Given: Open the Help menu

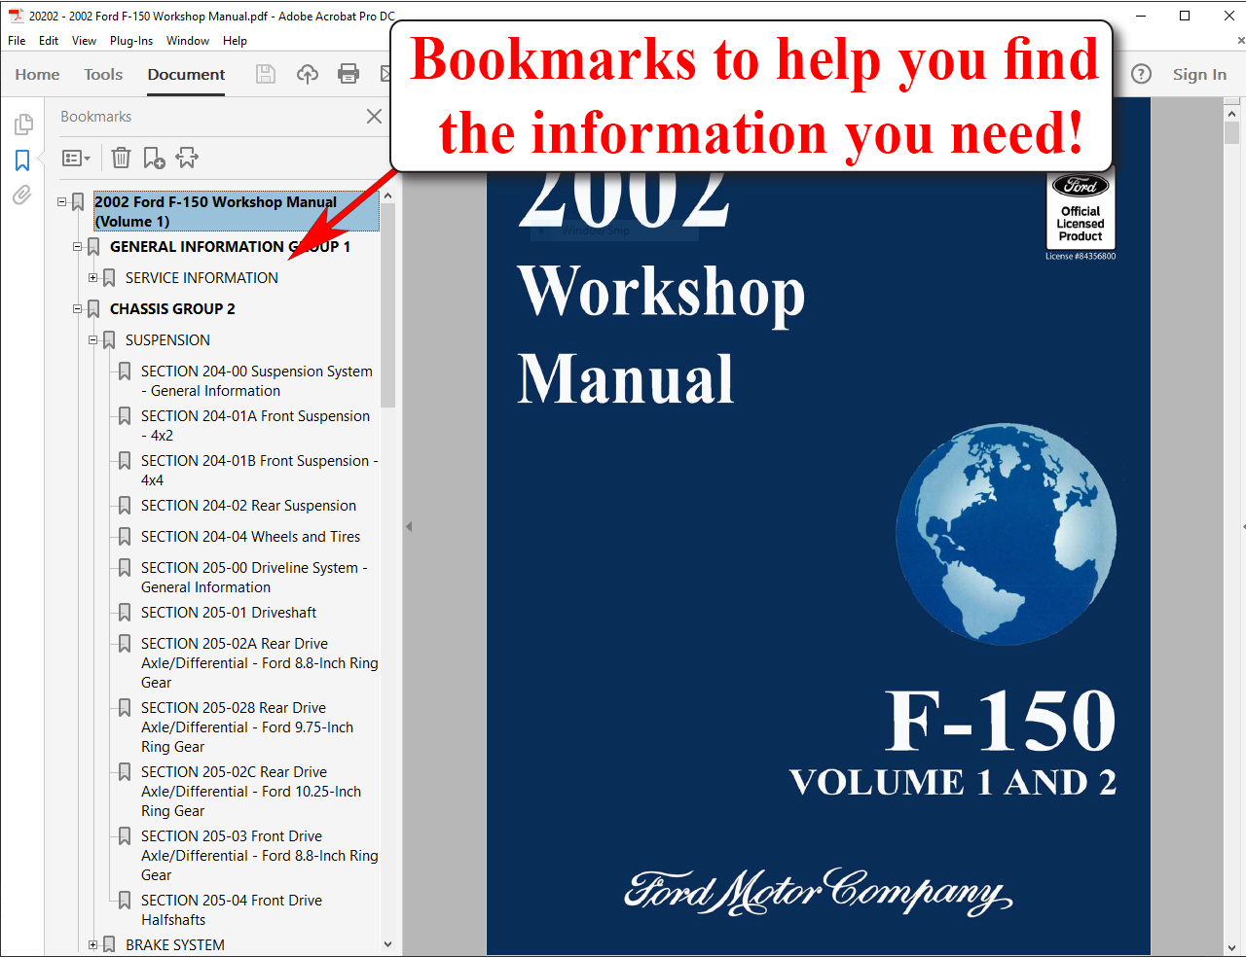Looking at the screenshot, I should [x=235, y=41].
